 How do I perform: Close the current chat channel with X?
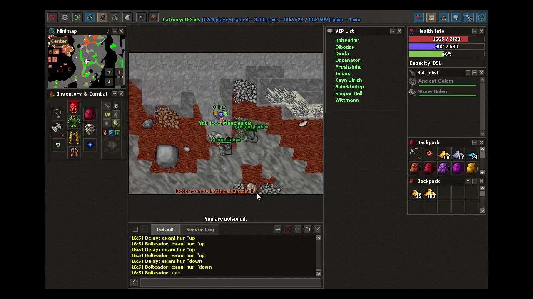[318, 229]
